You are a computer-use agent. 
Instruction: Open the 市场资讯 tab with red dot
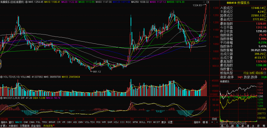coord(48,126)
